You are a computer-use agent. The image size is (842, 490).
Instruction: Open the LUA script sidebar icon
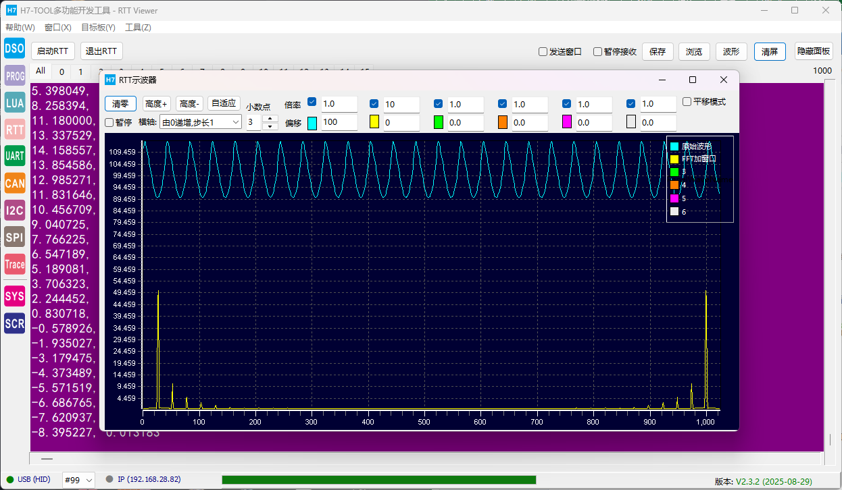(x=14, y=103)
